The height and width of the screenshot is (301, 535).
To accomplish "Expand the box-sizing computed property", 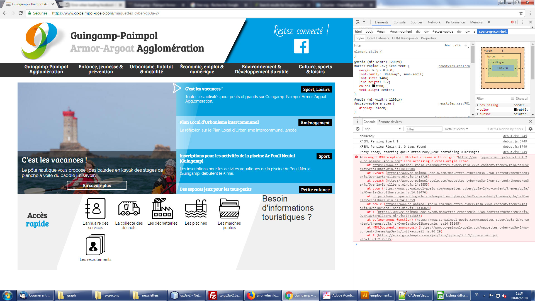I will tap(478, 105).
